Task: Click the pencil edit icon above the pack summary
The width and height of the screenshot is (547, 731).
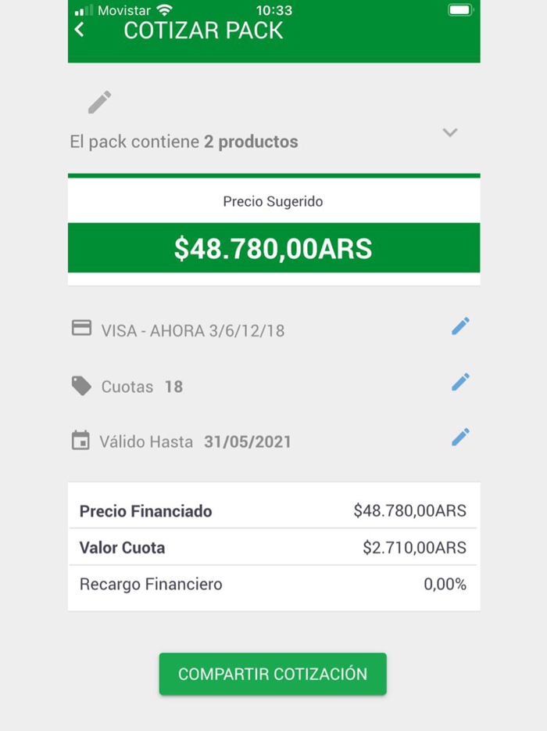Action: (100, 101)
